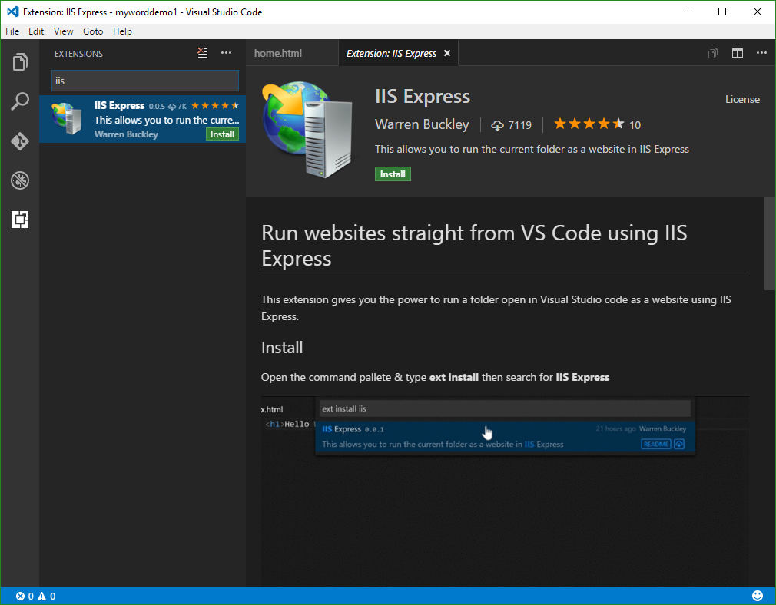Screen dimensions: 776x605
Task: Open the Debug view in activity bar
Action: click(x=20, y=180)
